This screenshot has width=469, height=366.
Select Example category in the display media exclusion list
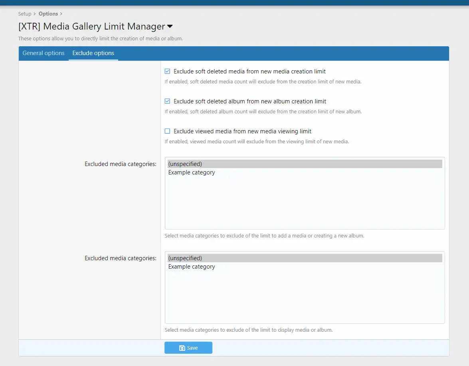(305, 267)
